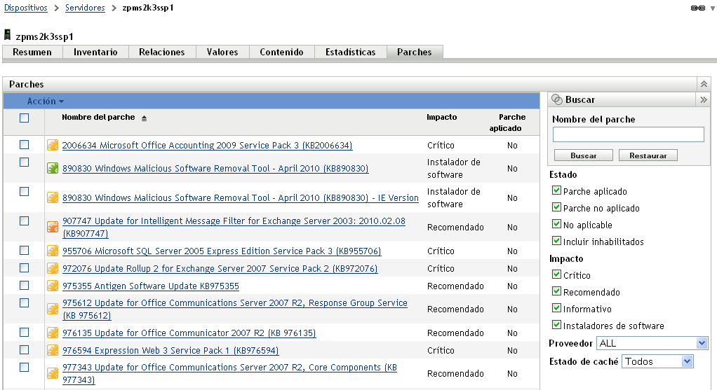The image size is (717, 390).
Task: Check the box for 972076 Update Rollup
Action: [25, 267]
